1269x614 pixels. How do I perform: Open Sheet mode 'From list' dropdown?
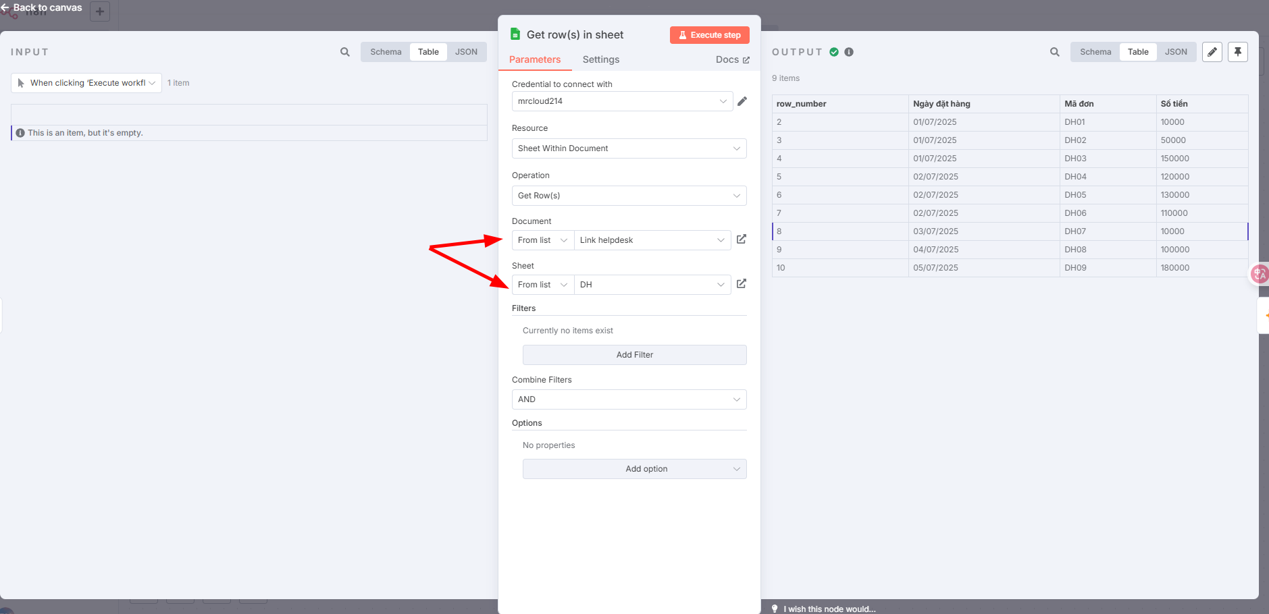tap(543, 285)
